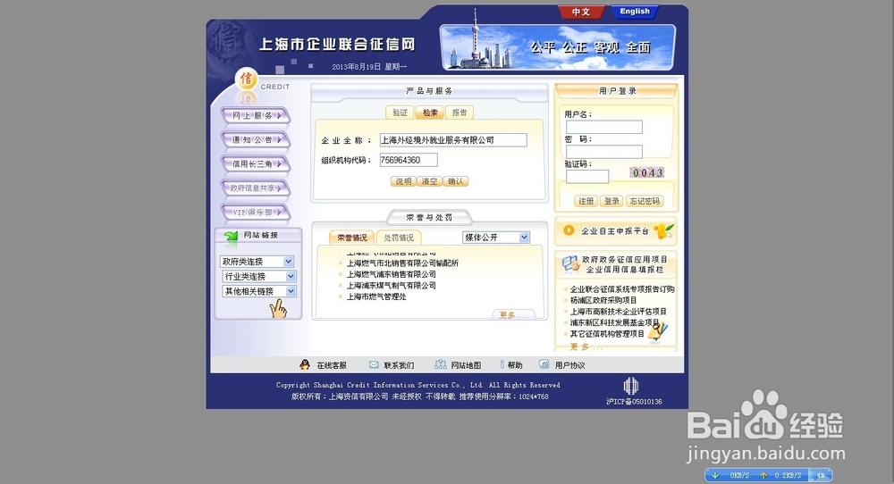This screenshot has height=484, width=894.
Task: Click the government project icon beside 政府政务征信应用项目
Action: 570,264
